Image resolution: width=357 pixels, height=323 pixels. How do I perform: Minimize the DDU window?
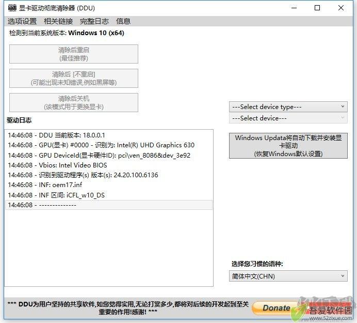294,8
